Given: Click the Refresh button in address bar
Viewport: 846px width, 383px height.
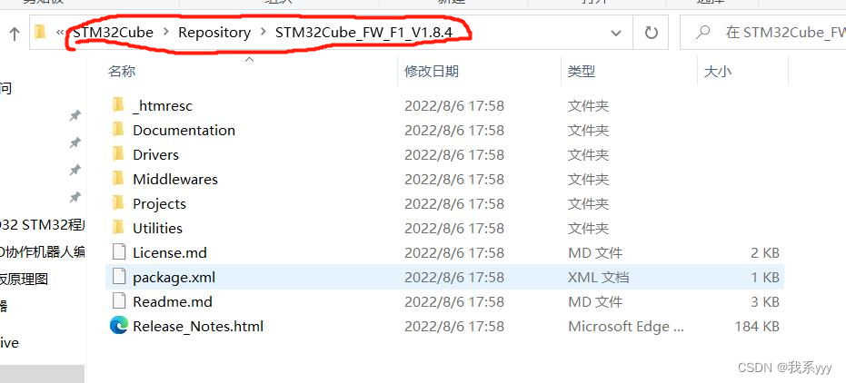Looking at the screenshot, I should point(652,34).
